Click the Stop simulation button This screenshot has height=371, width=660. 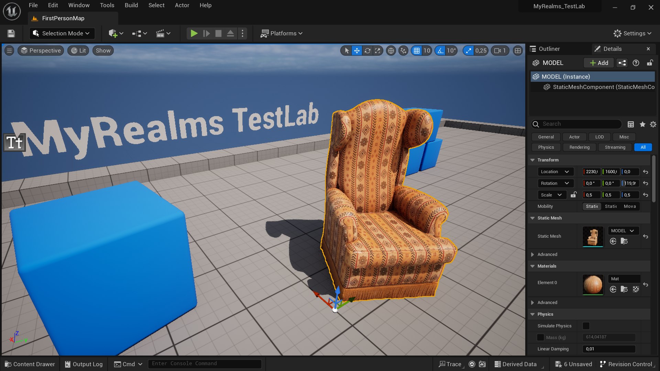[218, 33]
